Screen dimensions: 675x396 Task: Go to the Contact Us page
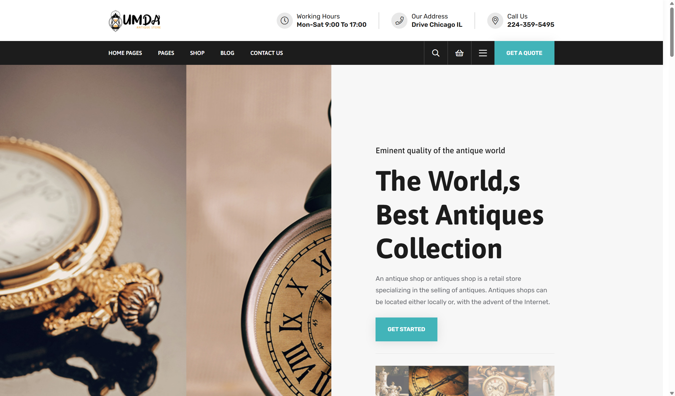click(267, 53)
